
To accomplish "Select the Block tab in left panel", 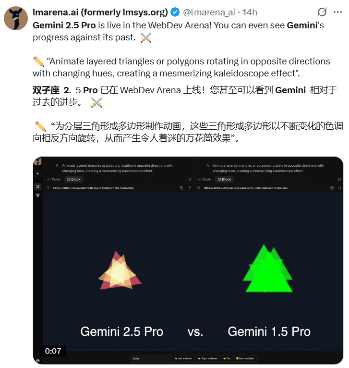I will [x=73, y=179].
